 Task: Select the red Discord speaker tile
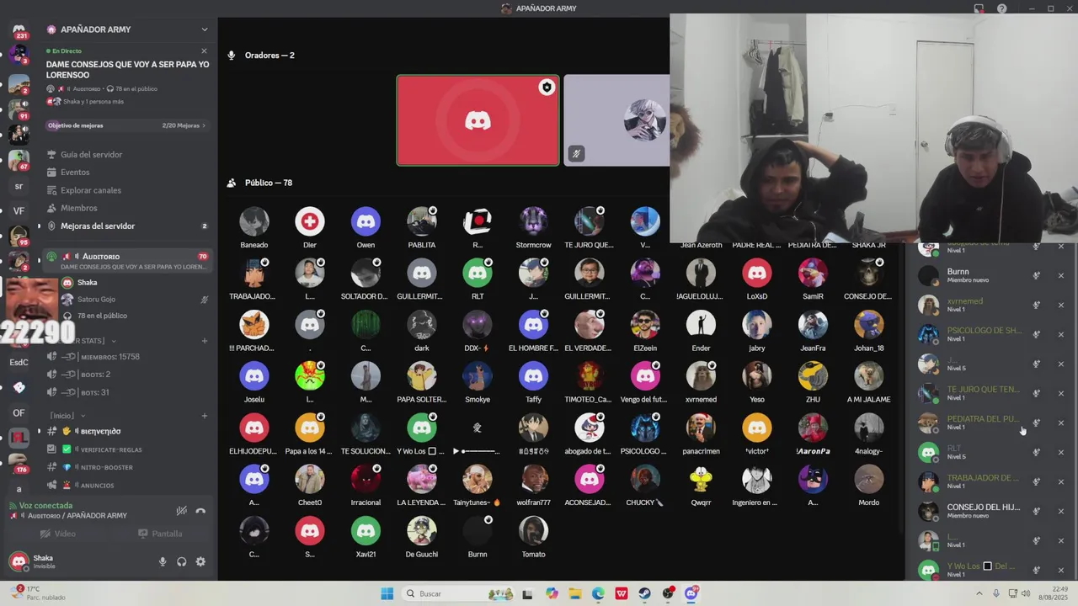[x=478, y=120]
